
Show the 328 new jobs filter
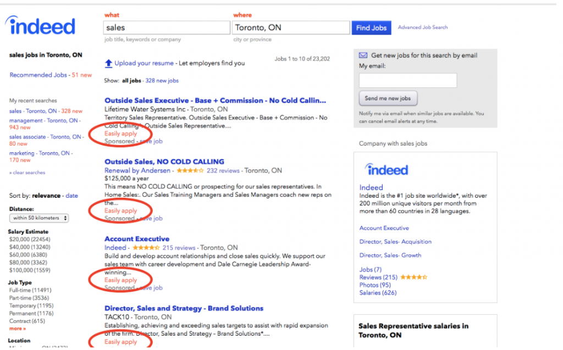coord(161,81)
